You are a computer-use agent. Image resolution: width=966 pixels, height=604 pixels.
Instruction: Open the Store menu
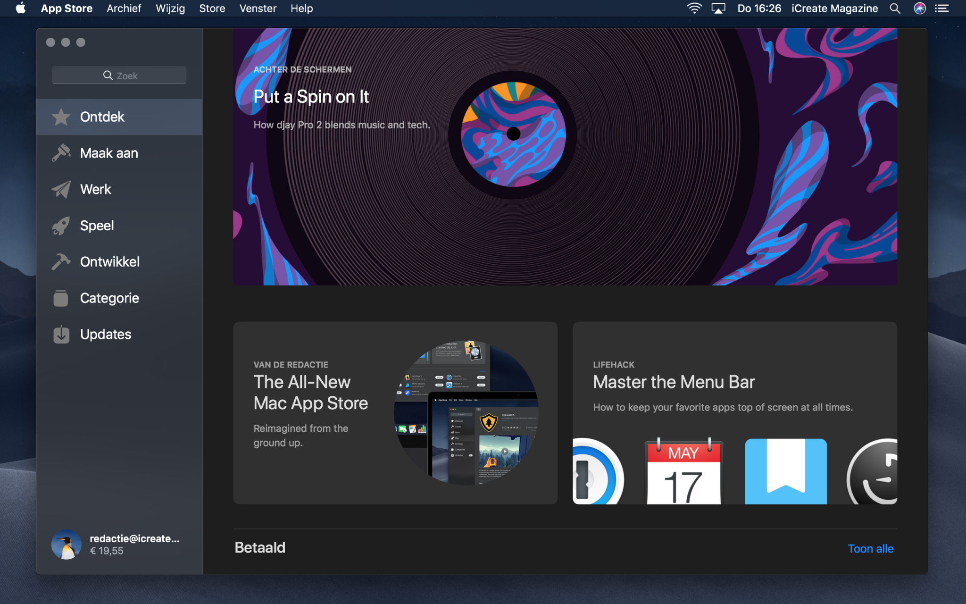pos(212,8)
